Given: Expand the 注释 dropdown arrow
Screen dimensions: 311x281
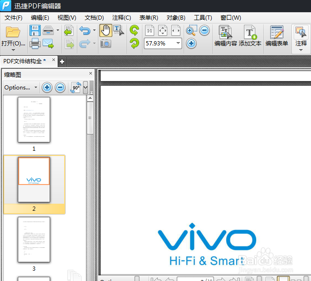Looking at the screenshot, I should click(301, 50).
